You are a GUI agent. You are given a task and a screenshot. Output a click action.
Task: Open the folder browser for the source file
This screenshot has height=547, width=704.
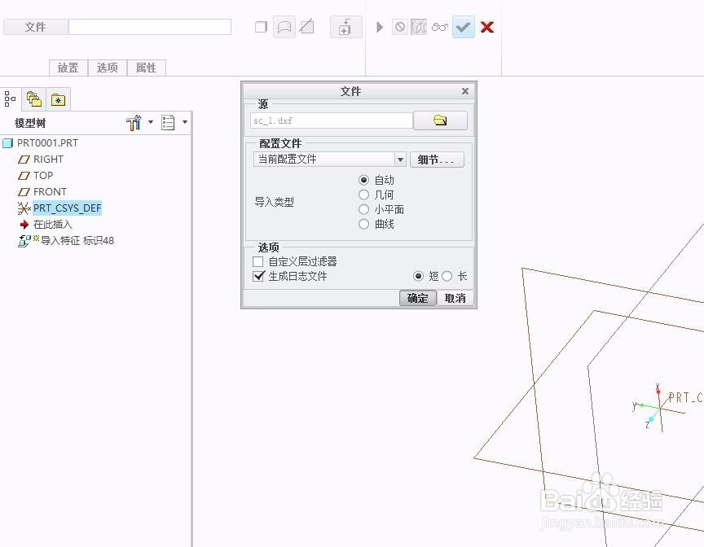(x=440, y=119)
